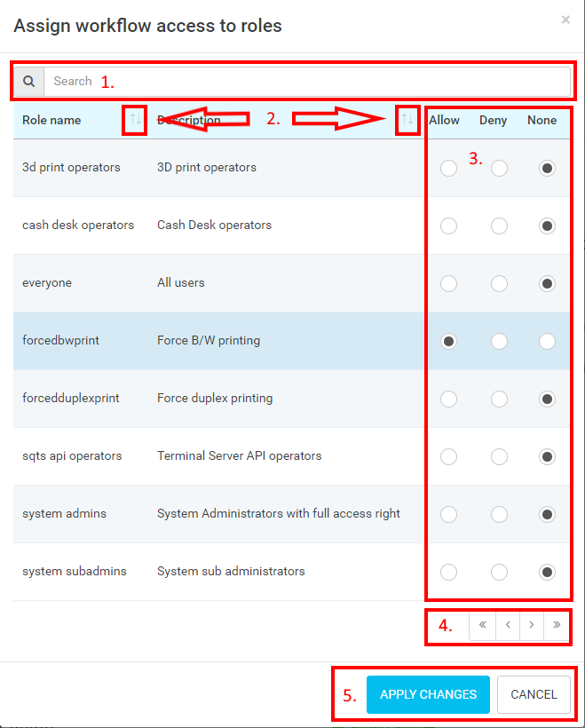The height and width of the screenshot is (728, 585).
Task: Sort by Description column arrows
Action: tap(407, 120)
